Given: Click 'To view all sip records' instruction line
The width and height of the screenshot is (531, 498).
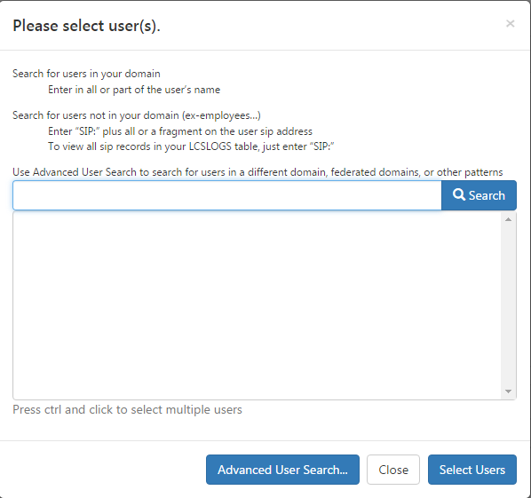Looking at the screenshot, I should point(191,146).
